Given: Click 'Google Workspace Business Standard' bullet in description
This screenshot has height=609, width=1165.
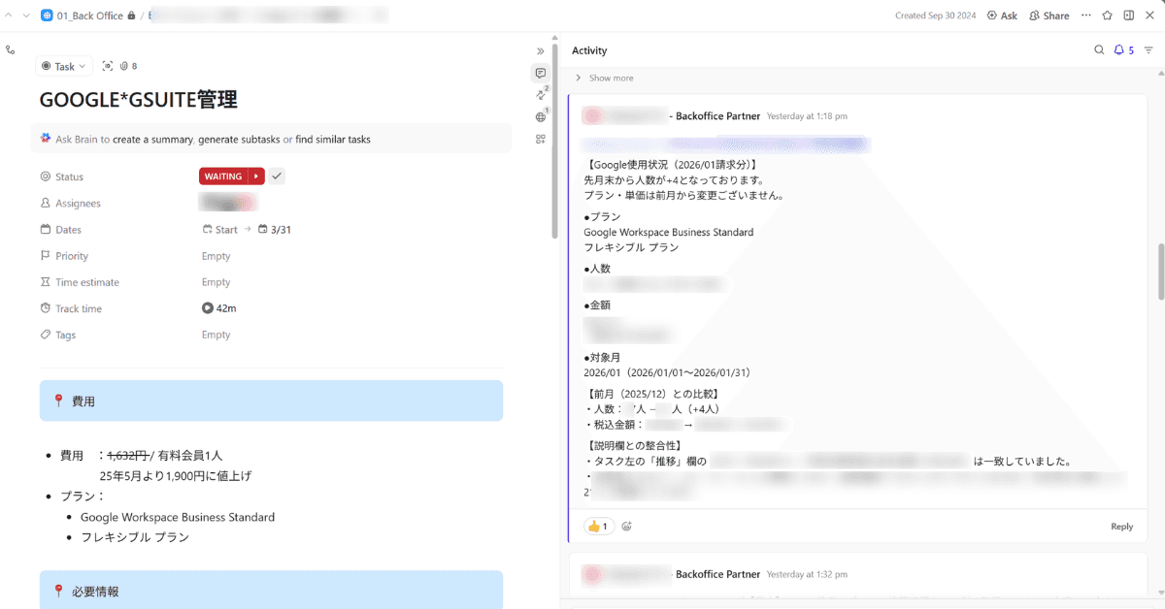Looking at the screenshot, I should click(x=178, y=517).
